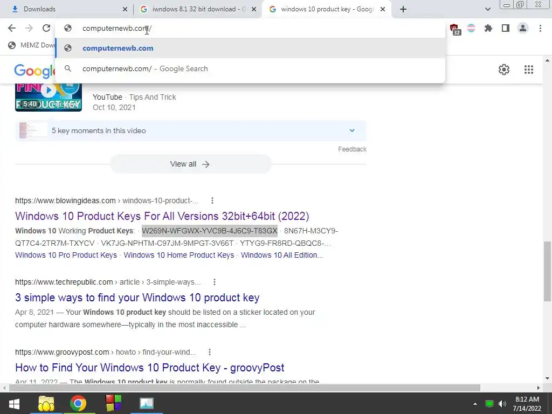
Task: Open the tab search dropdown arrow
Action: 487,9
